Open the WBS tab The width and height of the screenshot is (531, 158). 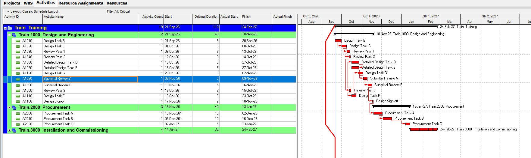point(28,3)
